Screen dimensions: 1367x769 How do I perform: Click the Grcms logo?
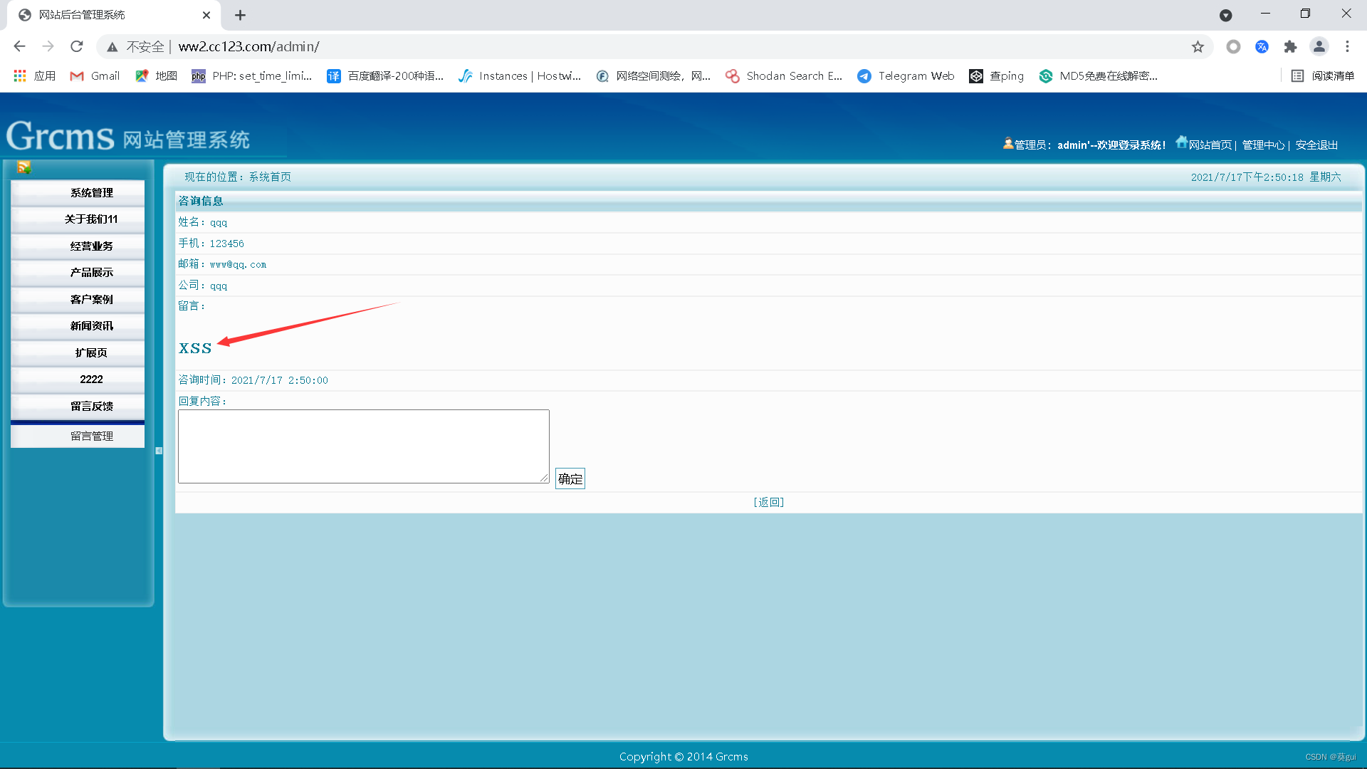pos(128,135)
